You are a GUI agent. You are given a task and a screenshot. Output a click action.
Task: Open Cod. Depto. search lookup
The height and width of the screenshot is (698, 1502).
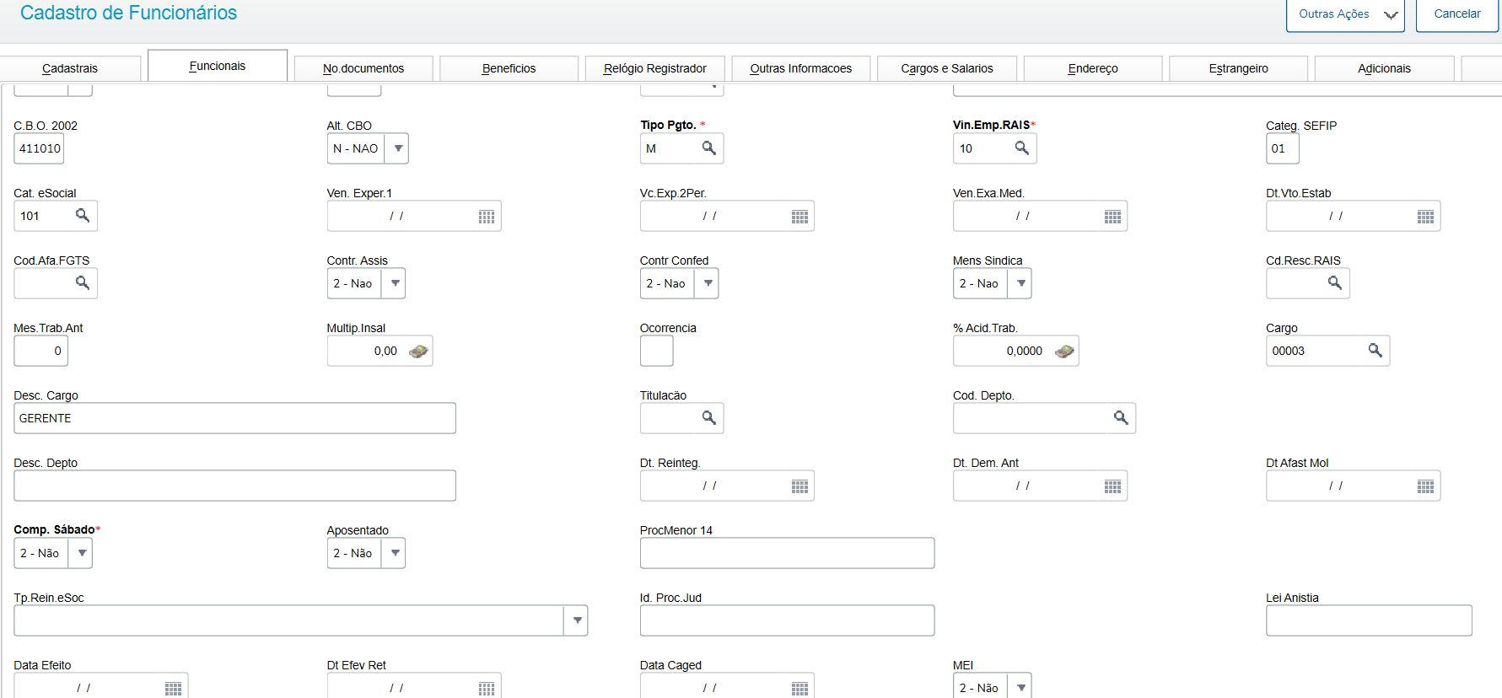click(1121, 418)
